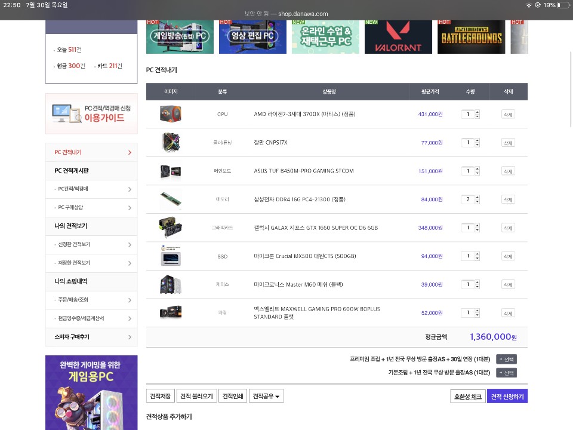The image size is (573, 430).
Task: Expand 소비자 구매후기 sidebar item
Action: [x=91, y=337]
